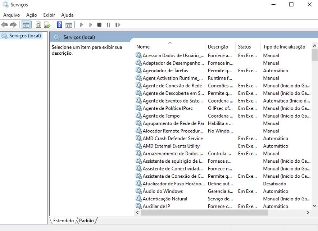The width and height of the screenshot is (318, 231).
Task: Open the Arquivo menu
Action: tap(12, 15)
